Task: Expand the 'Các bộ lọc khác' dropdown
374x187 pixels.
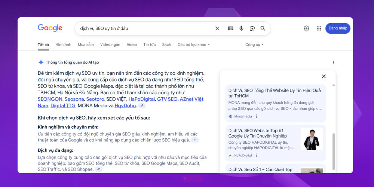Action: pos(194,45)
